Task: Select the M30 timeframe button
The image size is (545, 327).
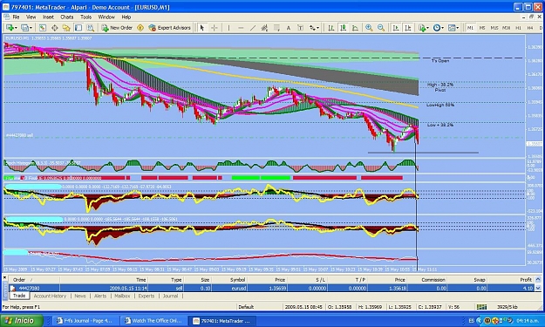Action: (x=507, y=28)
